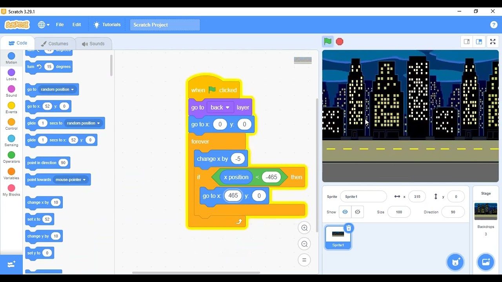The height and width of the screenshot is (282, 502).
Task: Open random position dropdown in go to block
Action: coord(57,89)
